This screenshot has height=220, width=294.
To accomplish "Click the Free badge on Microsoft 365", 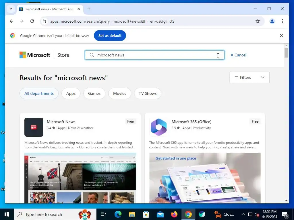I will pyautogui.click(x=255, y=121).
